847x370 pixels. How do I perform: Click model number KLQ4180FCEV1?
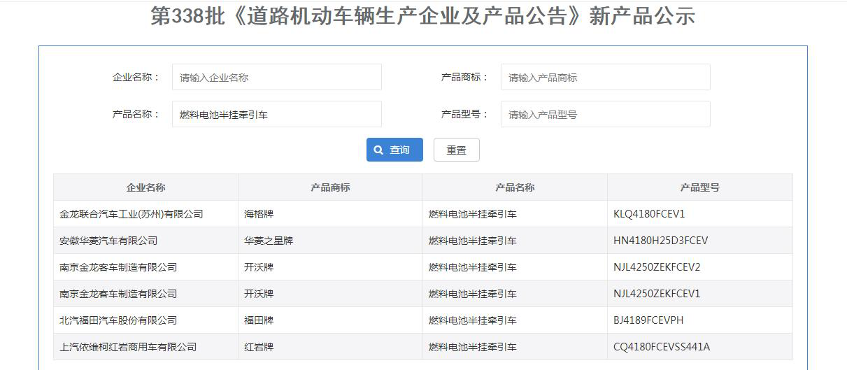coord(649,214)
